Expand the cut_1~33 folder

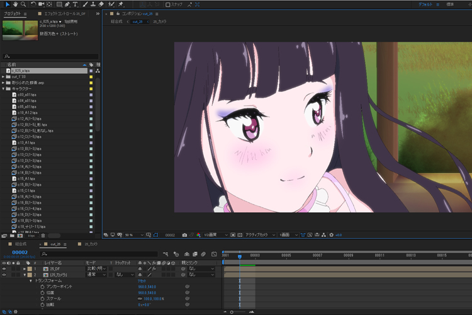(3, 77)
